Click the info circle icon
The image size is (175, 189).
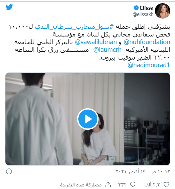9,171
